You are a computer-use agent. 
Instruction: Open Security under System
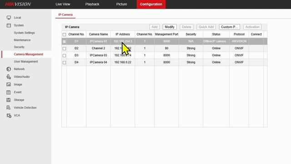pos(19,47)
